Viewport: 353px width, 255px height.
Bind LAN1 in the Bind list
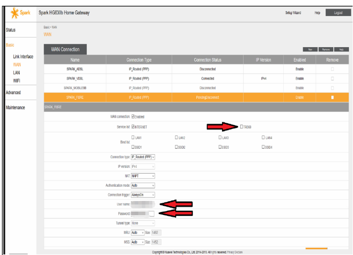pos(133,137)
